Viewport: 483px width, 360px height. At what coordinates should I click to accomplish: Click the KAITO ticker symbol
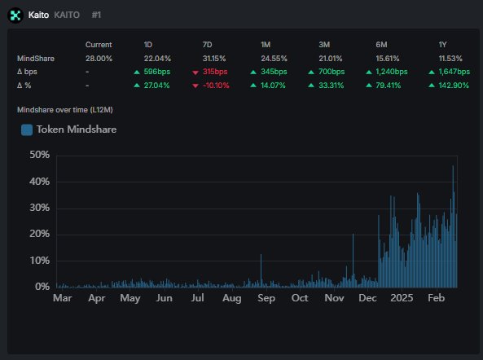[x=67, y=15]
